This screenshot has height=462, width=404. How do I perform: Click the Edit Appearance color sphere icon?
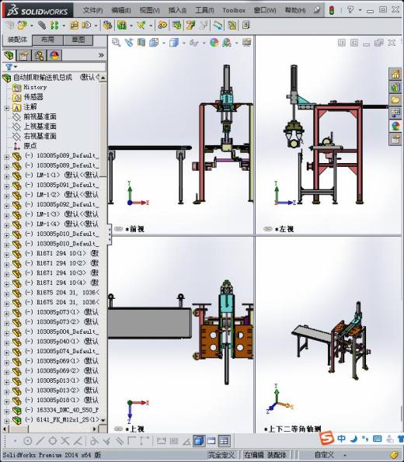coord(214,43)
